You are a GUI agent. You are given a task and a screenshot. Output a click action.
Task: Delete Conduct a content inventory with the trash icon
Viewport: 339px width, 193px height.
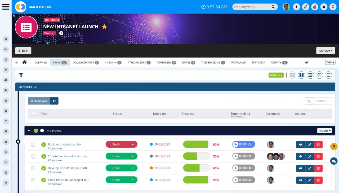click(x=318, y=156)
